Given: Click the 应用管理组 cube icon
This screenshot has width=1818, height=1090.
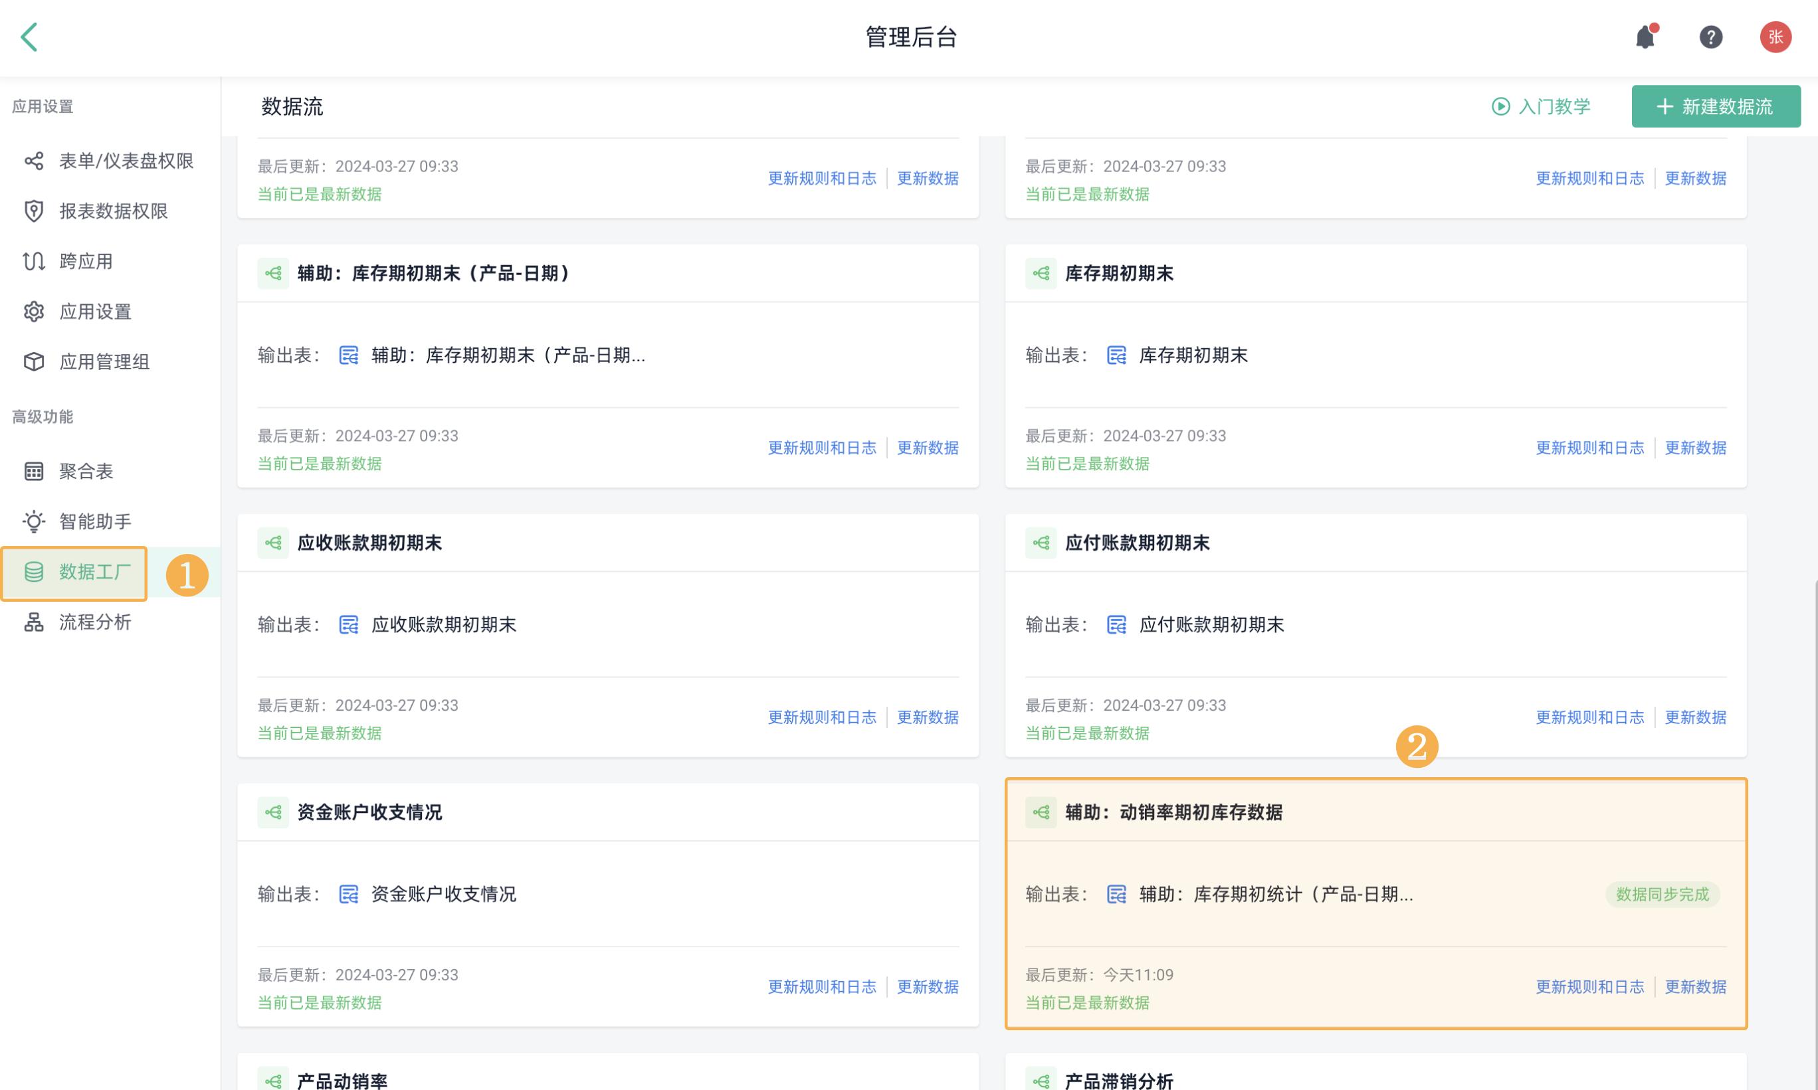Looking at the screenshot, I should (34, 361).
